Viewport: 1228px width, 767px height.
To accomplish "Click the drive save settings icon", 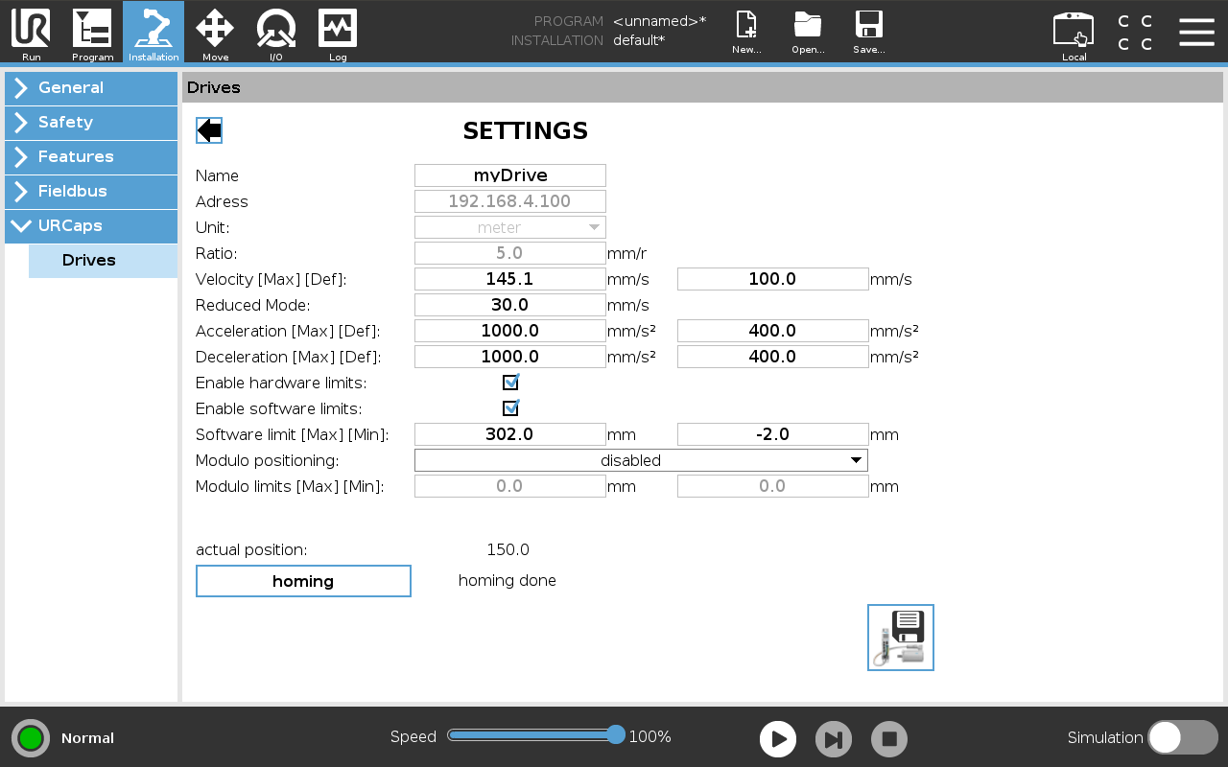I will tap(900, 637).
